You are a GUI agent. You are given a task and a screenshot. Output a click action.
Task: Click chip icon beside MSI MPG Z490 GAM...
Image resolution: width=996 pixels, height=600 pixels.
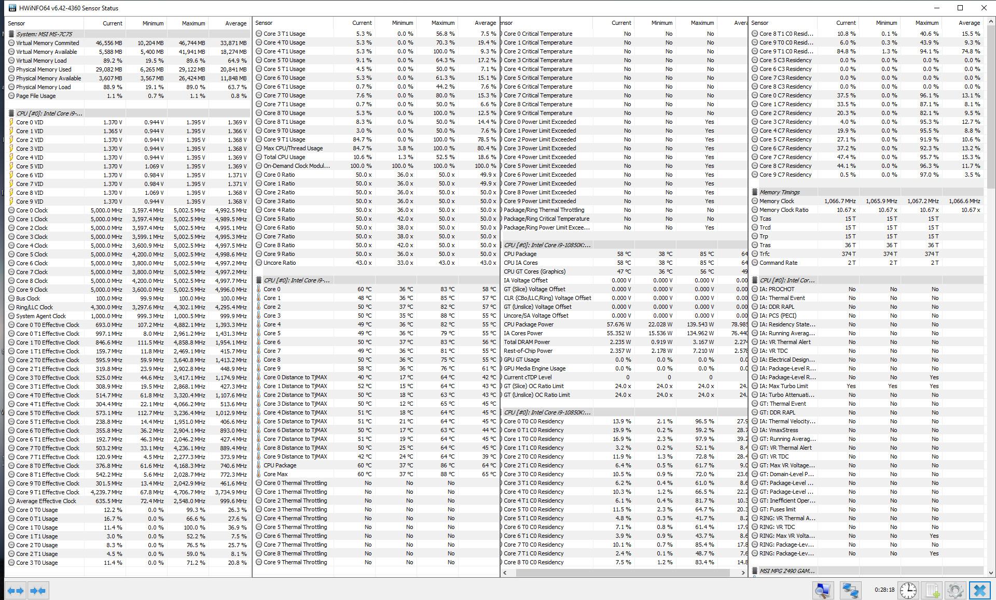point(755,571)
